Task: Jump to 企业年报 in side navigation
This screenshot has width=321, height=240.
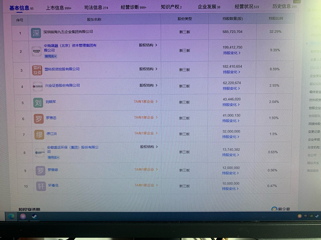Action: [x=313, y=140]
